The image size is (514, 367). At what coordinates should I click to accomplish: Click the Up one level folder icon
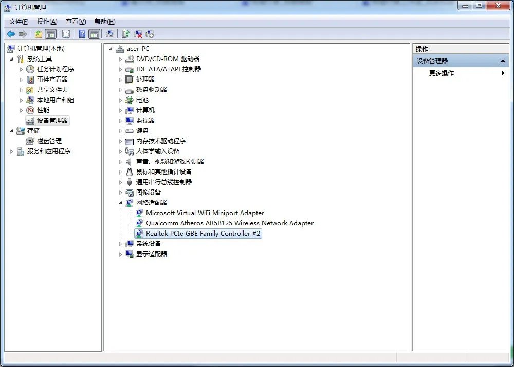38,34
